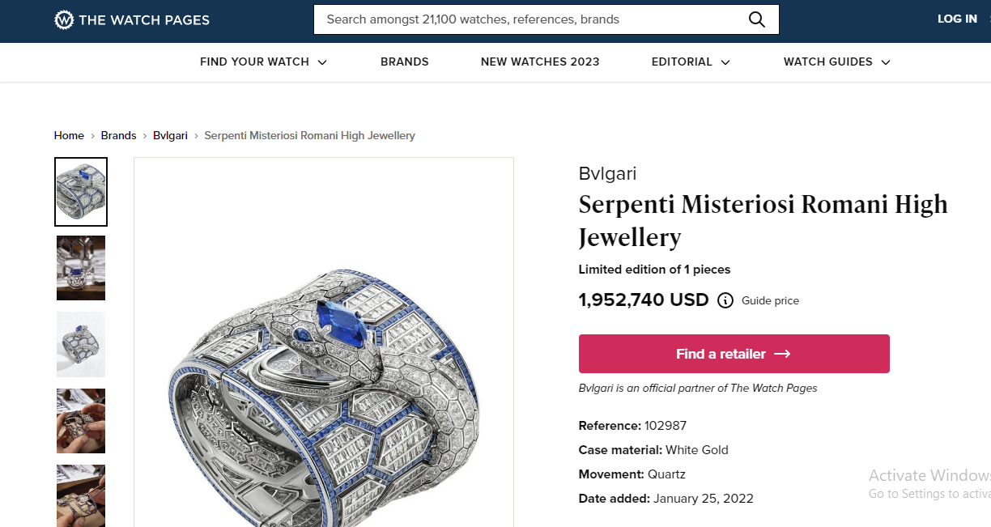Select the fourth thumbnail showing hands crafting
The width and height of the screenshot is (991, 527).
81,420
